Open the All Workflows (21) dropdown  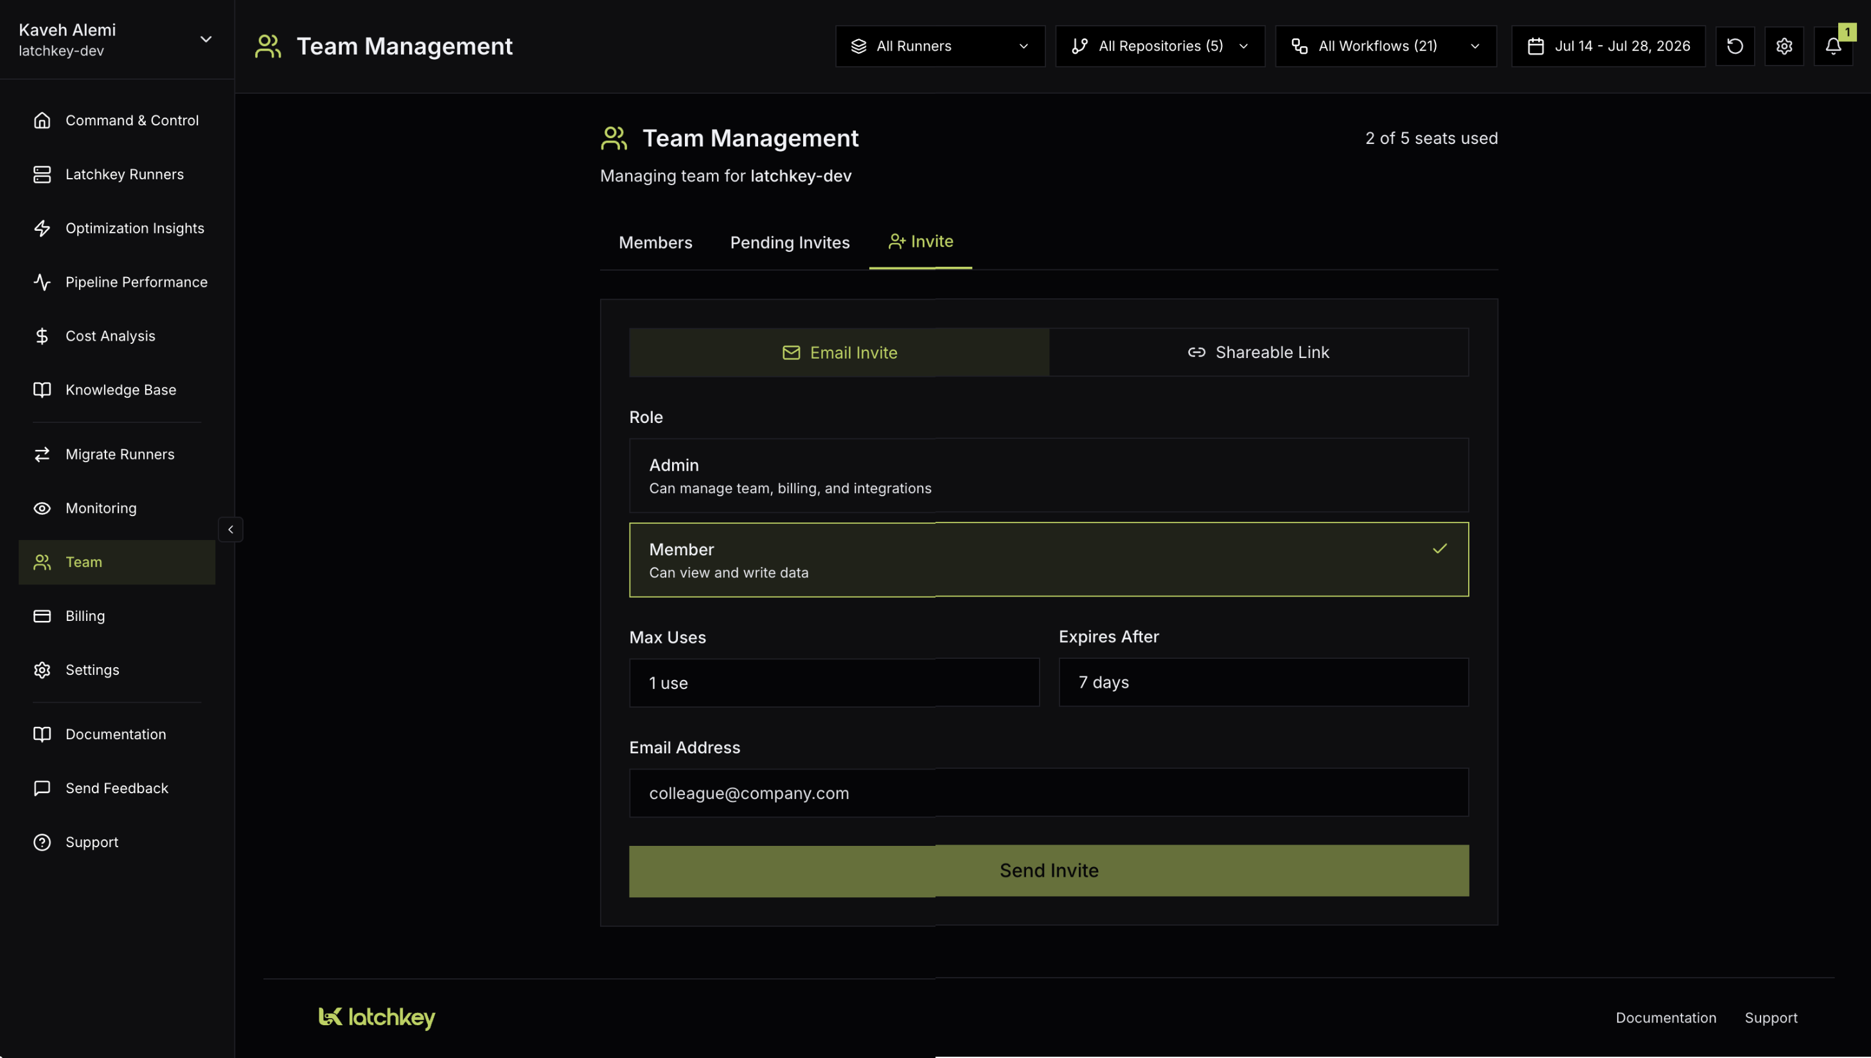tap(1385, 46)
